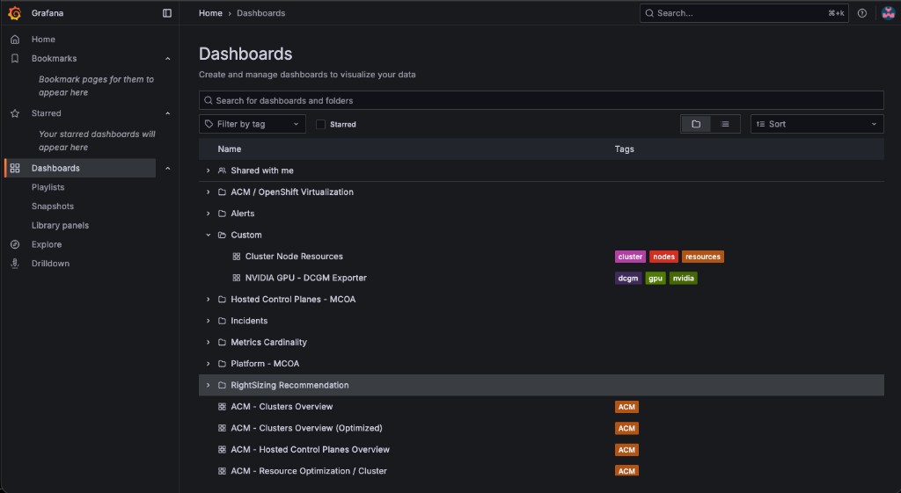
Task: Click the Dashboards grid icon in sidebar
Action: tap(15, 168)
